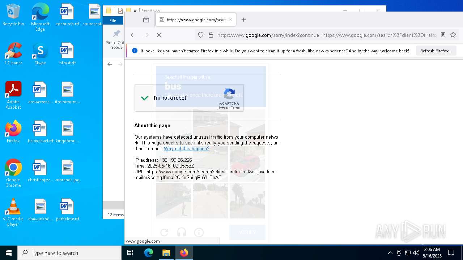Select the ebayunkno... image file
463x260 pixels.
point(40,209)
